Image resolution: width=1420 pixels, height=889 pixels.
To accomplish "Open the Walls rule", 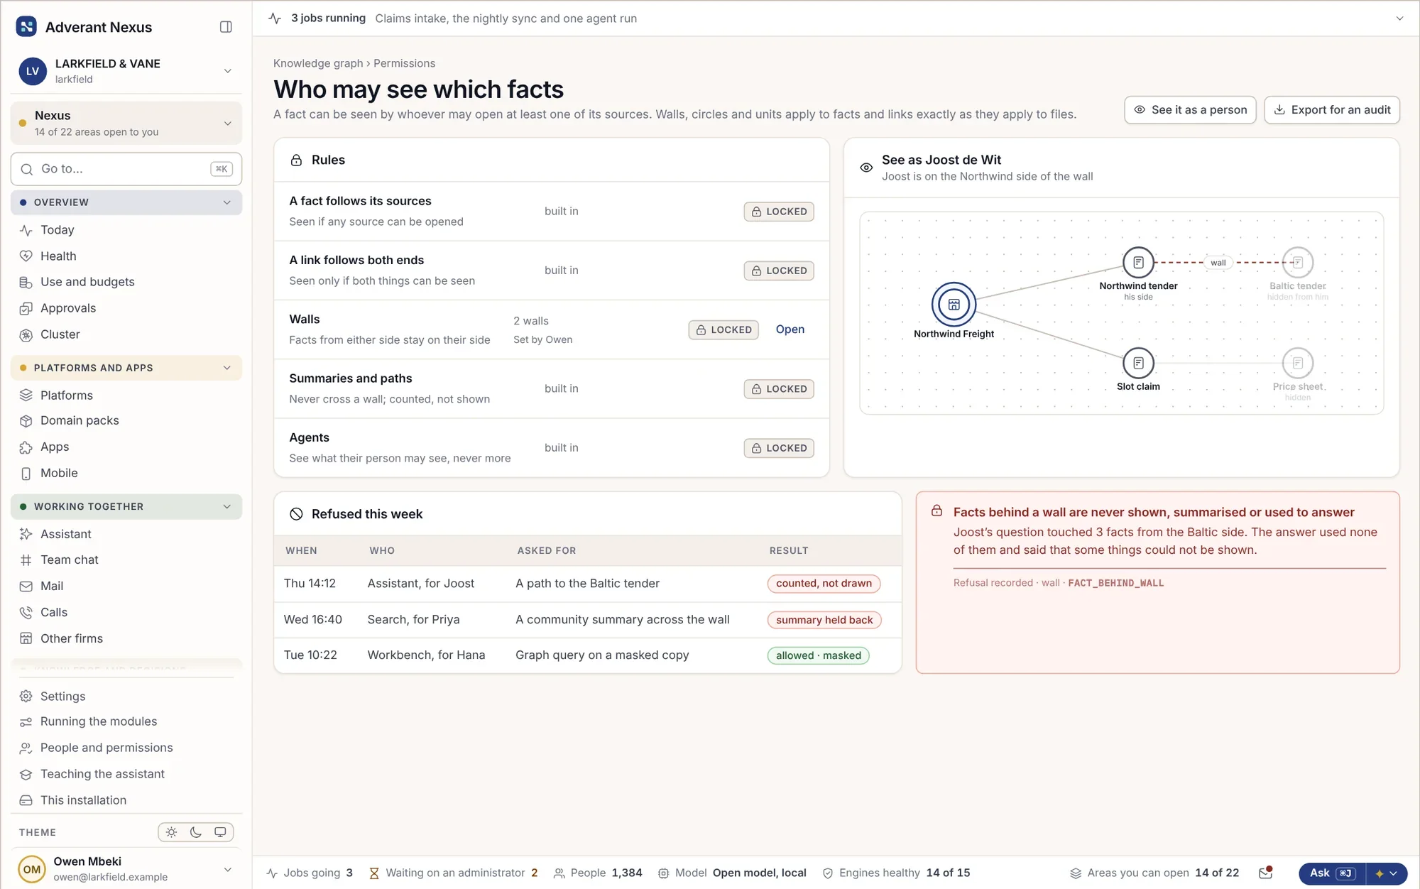I will pos(790,329).
